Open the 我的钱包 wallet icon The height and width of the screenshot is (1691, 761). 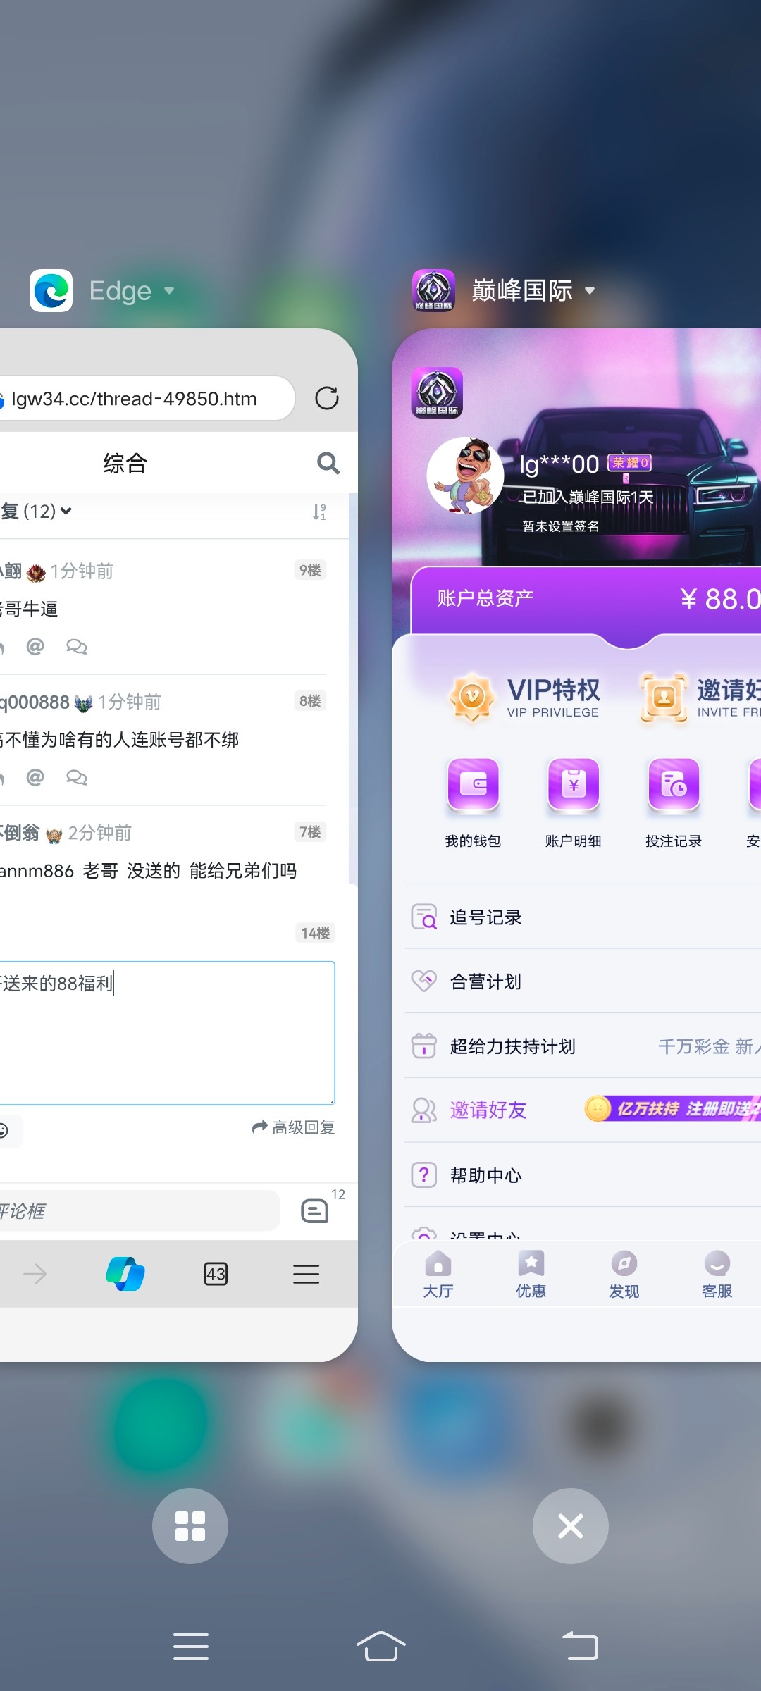473,785
